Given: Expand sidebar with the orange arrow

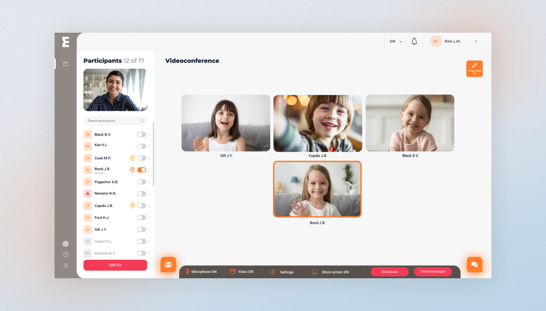Looking at the screenshot, I should (66, 243).
